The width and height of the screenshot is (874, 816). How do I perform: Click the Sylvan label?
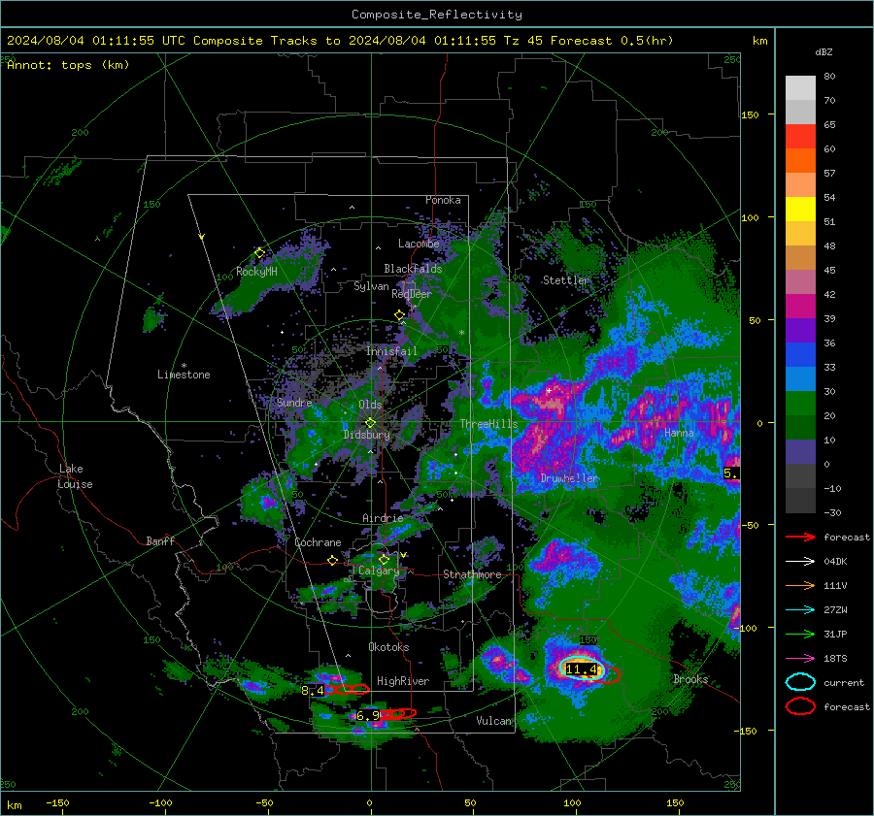371,286
